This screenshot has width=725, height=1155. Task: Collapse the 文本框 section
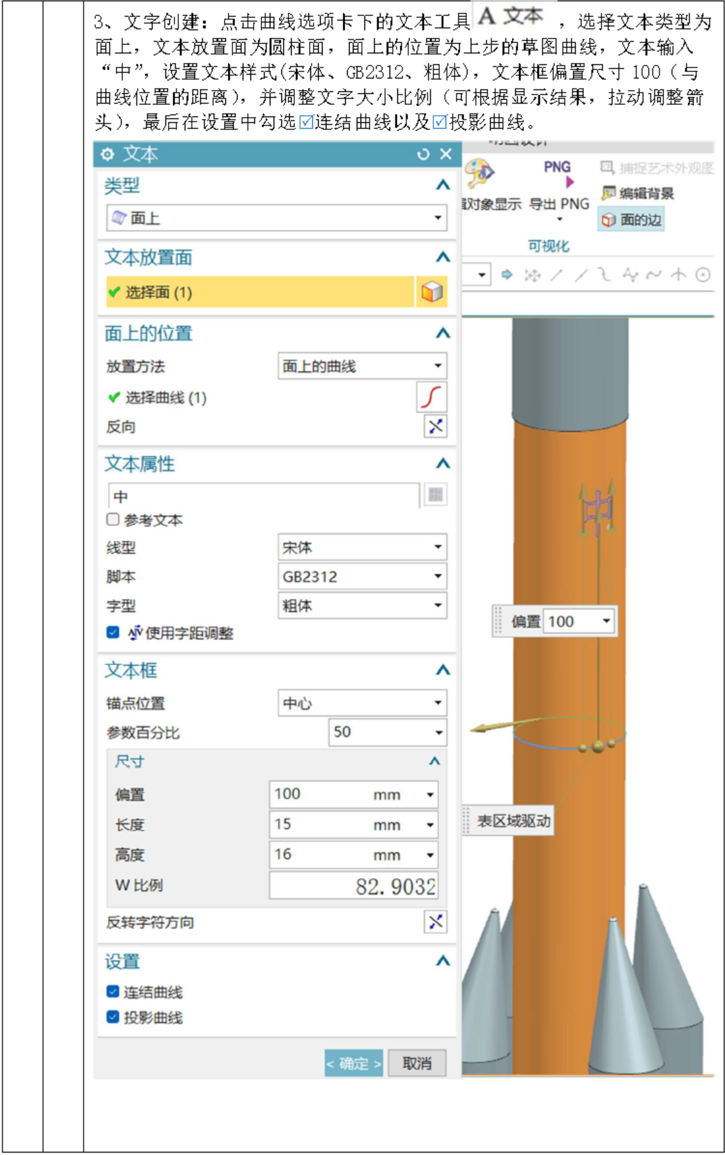tap(443, 670)
